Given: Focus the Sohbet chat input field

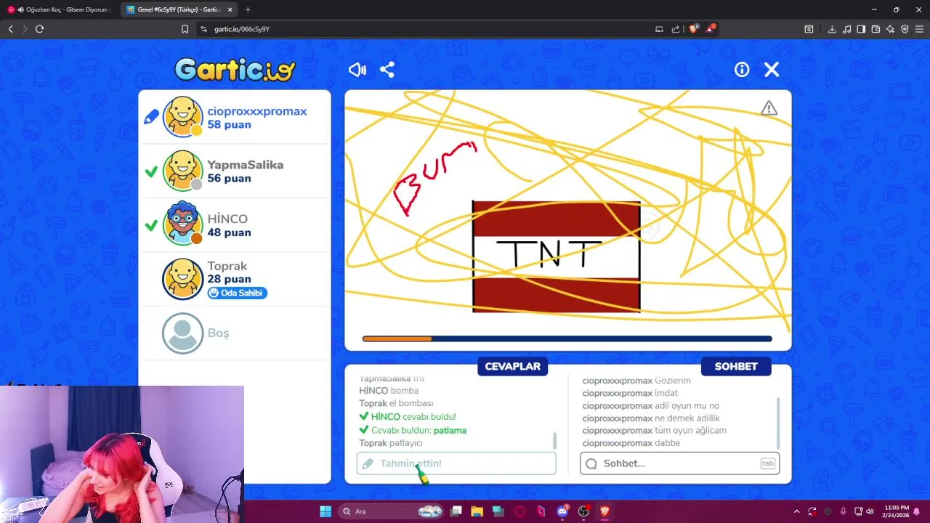Looking at the screenshot, I should point(679,463).
